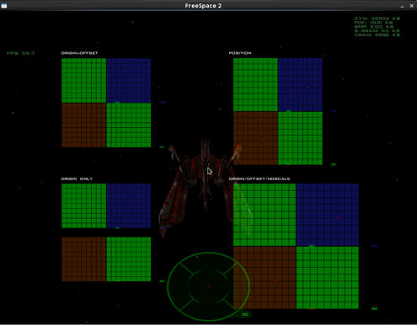Click the brown quadrant of the Position grid
This screenshot has height=325, width=417.
click(255, 138)
